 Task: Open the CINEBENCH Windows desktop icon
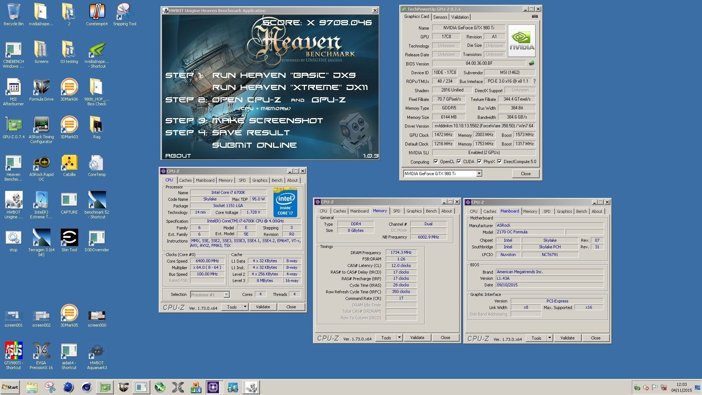14,55
